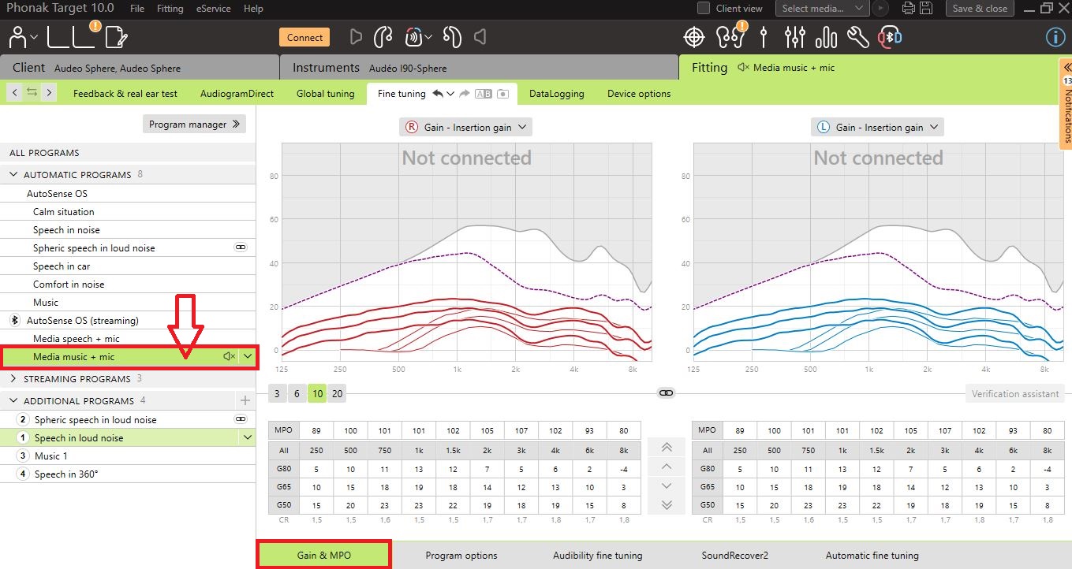
Task: Click the Bluetooth headset icon
Action: 891,37
